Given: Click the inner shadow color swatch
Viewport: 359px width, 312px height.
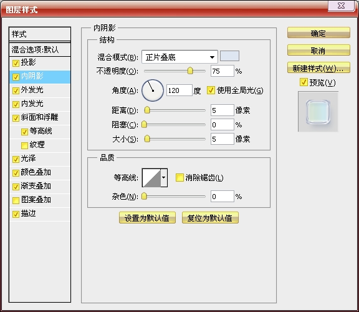Looking at the screenshot, I should (x=229, y=56).
